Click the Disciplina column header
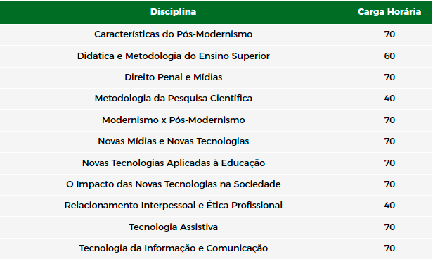Image resolution: width=433 pixels, height=259 pixels. coord(173,12)
